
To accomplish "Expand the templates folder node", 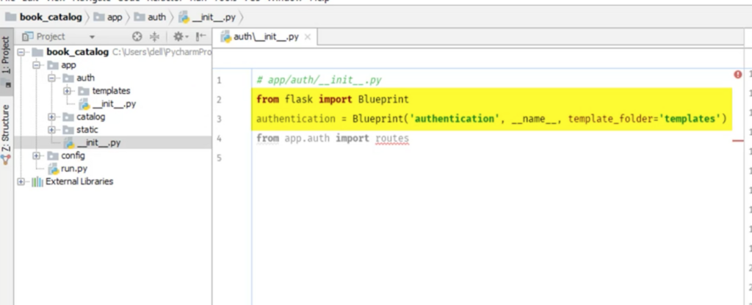I will coord(67,91).
